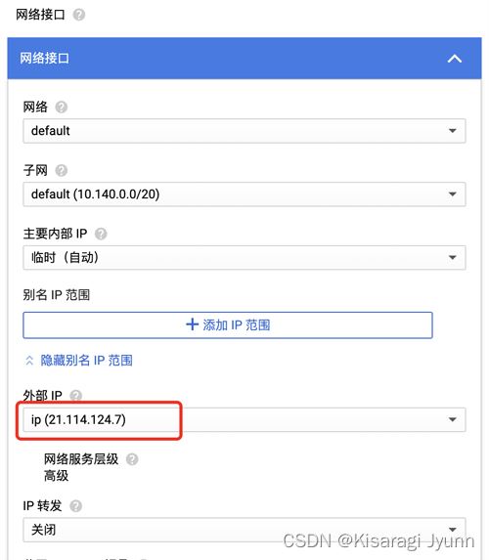
Task: Click help icon next to 外部 IP
Action: tap(75, 396)
